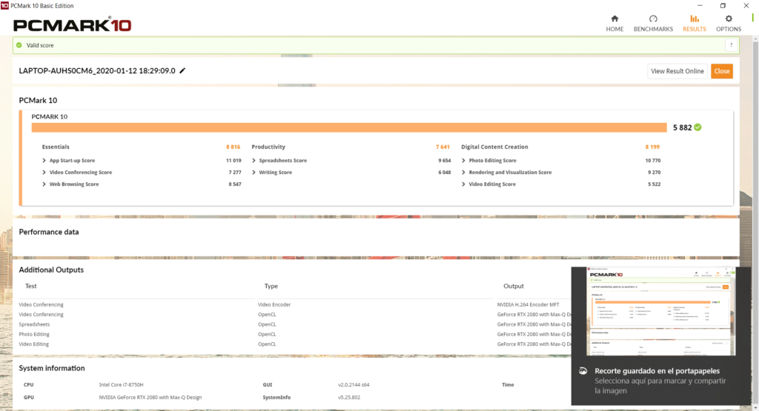Click NVIDIA H.264 Encoder MFT output

click(528, 304)
